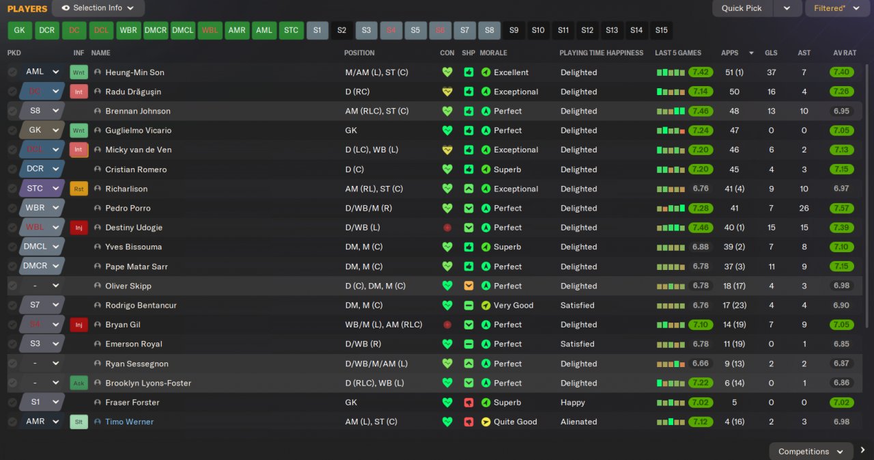Toggle selection circle for Fraser Forster
Screen dimensions: 874x460
pyautogui.click(x=12, y=403)
